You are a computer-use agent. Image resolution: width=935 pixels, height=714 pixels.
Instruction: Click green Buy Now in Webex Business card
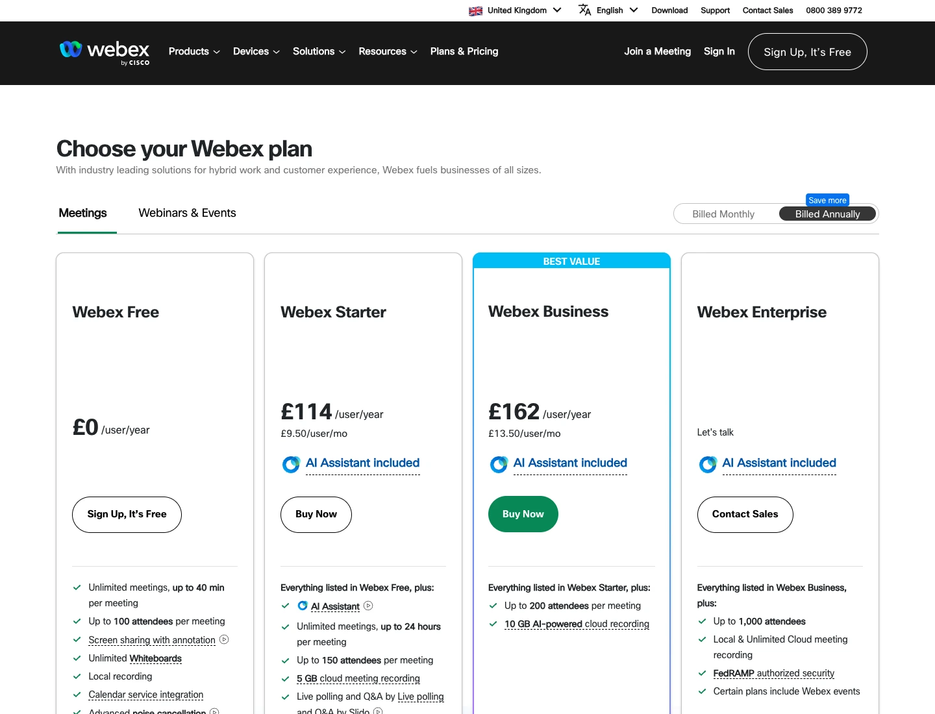click(x=523, y=514)
